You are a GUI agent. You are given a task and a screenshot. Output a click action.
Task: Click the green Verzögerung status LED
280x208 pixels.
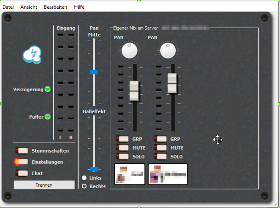(x=47, y=89)
